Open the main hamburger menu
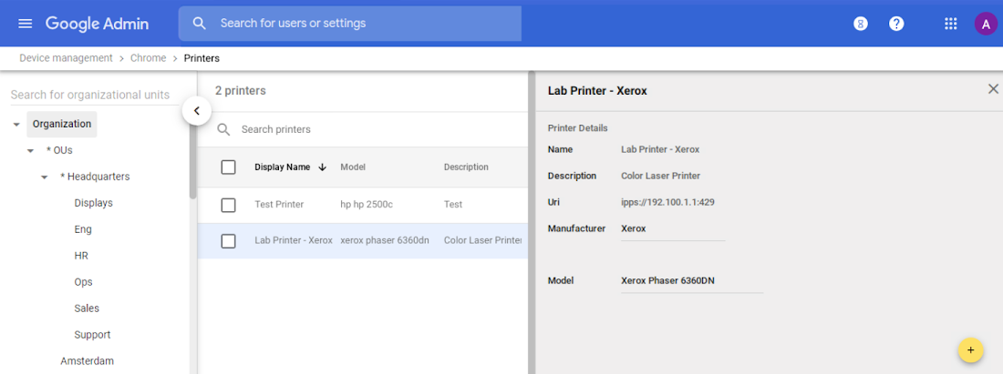This screenshot has width=1003, height=374. [x=25, y=24]
